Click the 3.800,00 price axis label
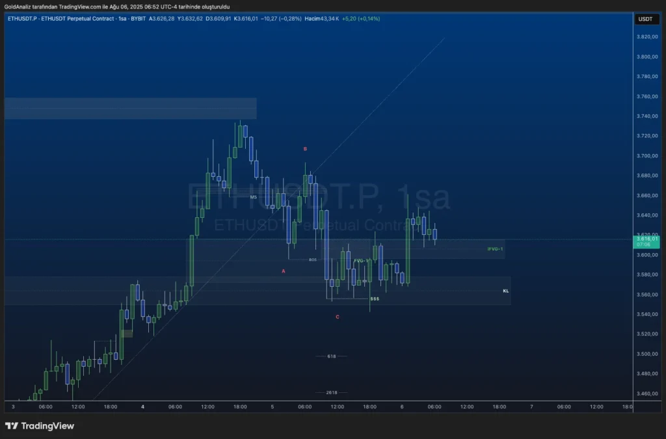 646,57
